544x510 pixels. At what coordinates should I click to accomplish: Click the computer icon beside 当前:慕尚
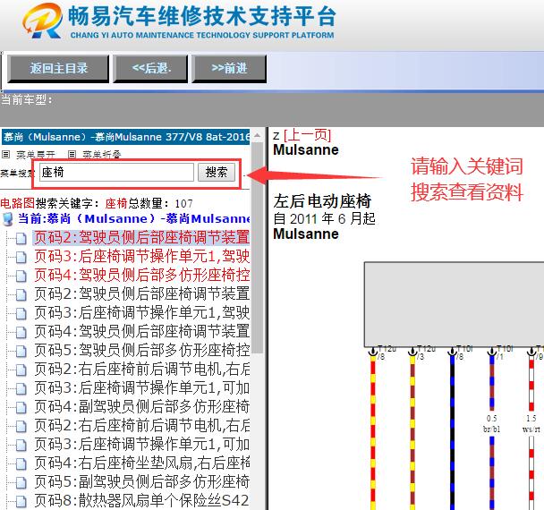(x=7, y=219)
